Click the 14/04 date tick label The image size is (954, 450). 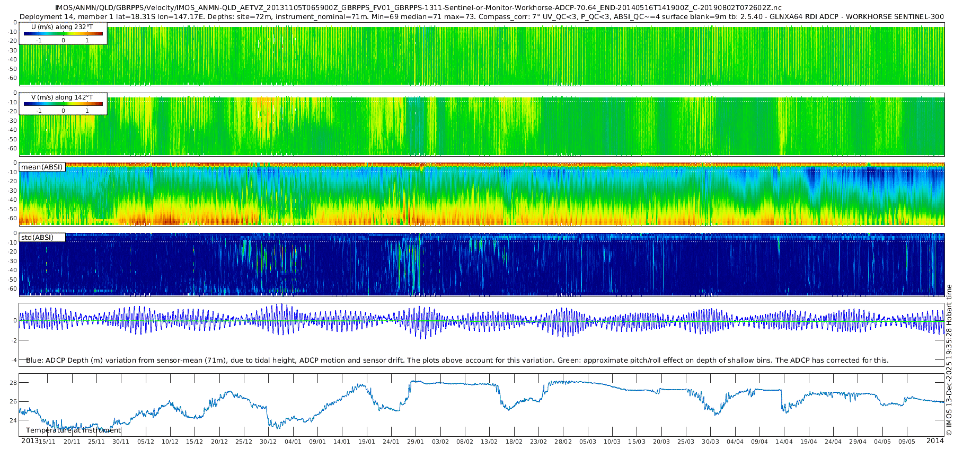pyautogui.click(x=784, y=442)
